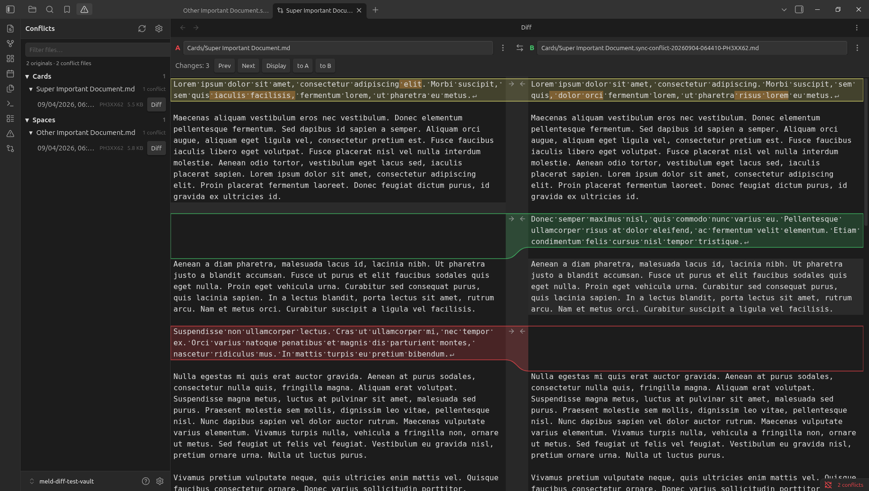Open the Display options button
The height and width of the screenshot is (491, 869).
(276, 66)
